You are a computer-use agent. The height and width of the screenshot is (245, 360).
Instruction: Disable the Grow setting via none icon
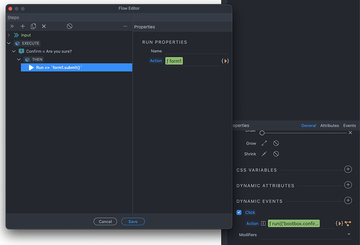tap(276, 143)
